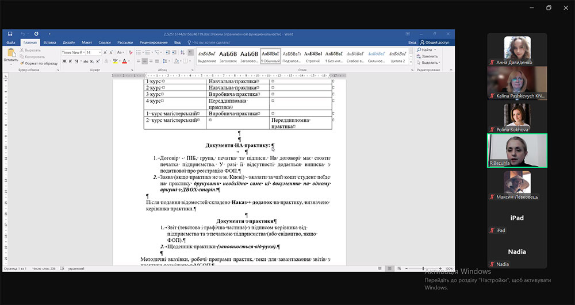This screenshot has width=575, height=305.
Task: Click the 'Что вы хотите сделать' search field
Action: (209, 43)
